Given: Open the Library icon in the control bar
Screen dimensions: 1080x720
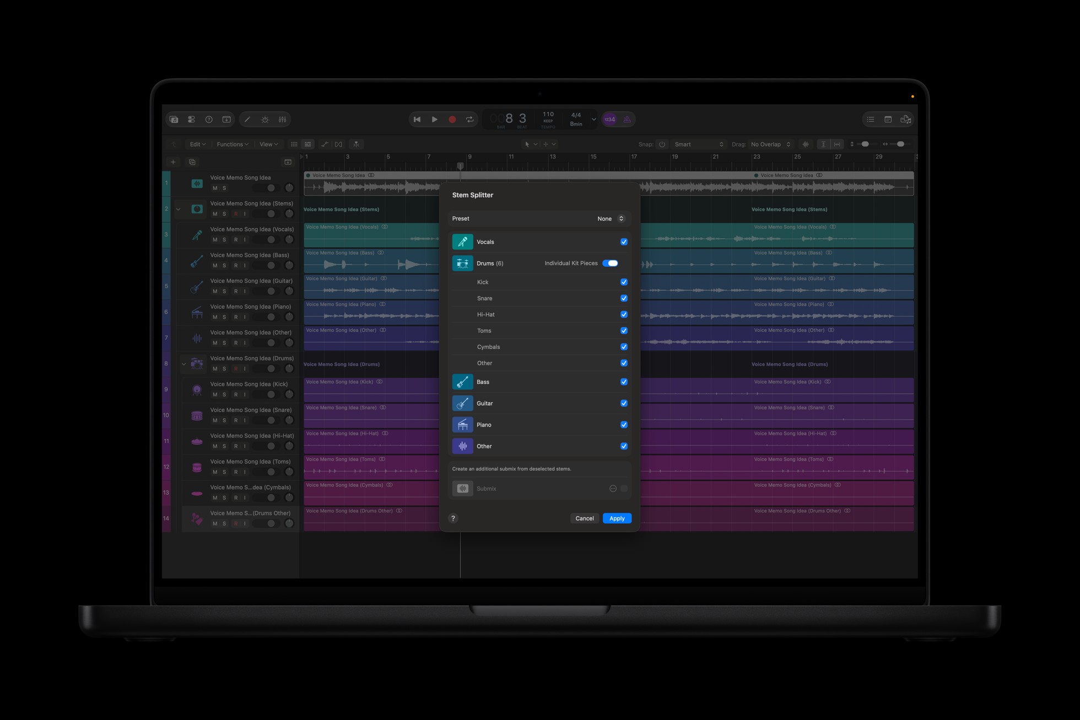Looking at the screenshot, I should 174,120.
